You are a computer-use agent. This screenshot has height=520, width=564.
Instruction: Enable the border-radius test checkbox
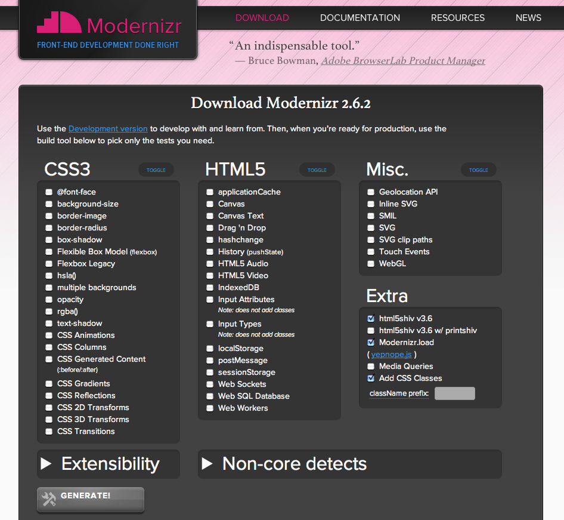(x=49, y=227)
